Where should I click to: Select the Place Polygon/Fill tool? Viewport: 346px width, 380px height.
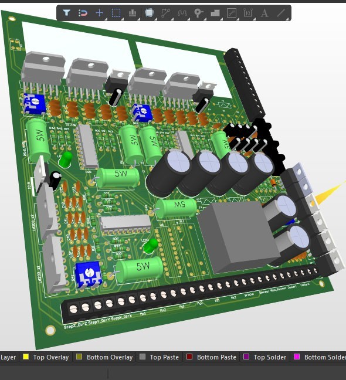215,13
